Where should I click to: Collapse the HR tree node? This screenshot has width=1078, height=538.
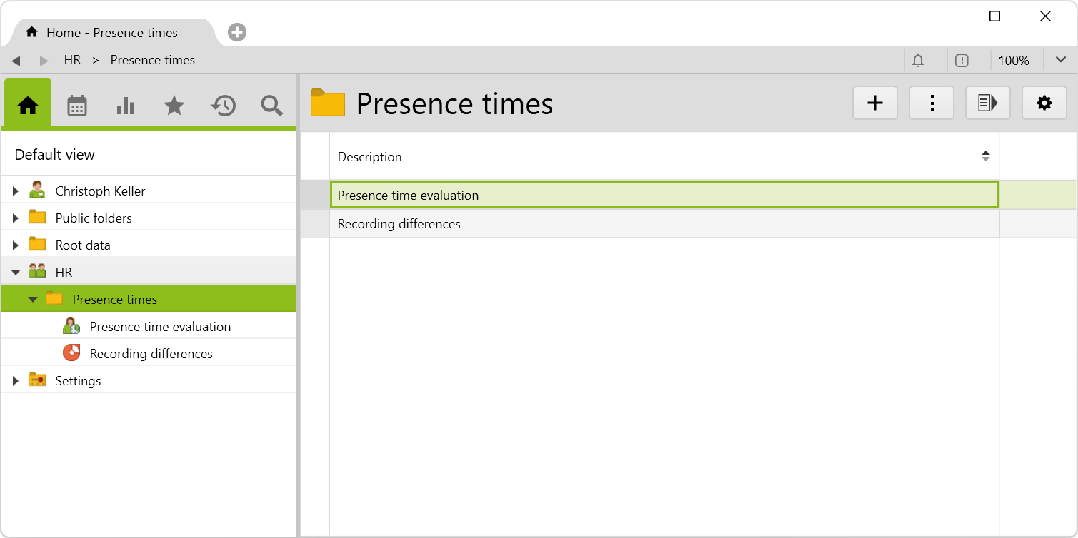(x=16, y=273)
